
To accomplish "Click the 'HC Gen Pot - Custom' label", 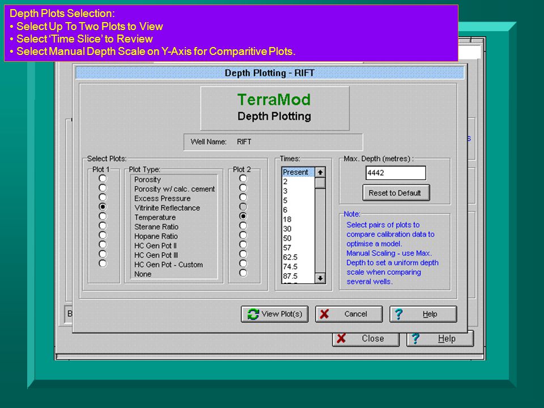I will click(x=169, y=265).
